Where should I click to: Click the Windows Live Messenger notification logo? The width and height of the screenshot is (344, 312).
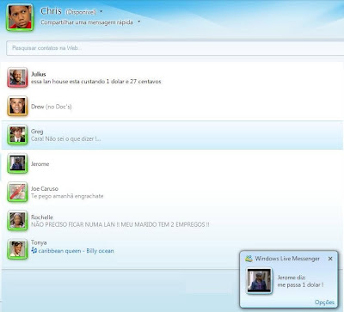coord(249,259)
